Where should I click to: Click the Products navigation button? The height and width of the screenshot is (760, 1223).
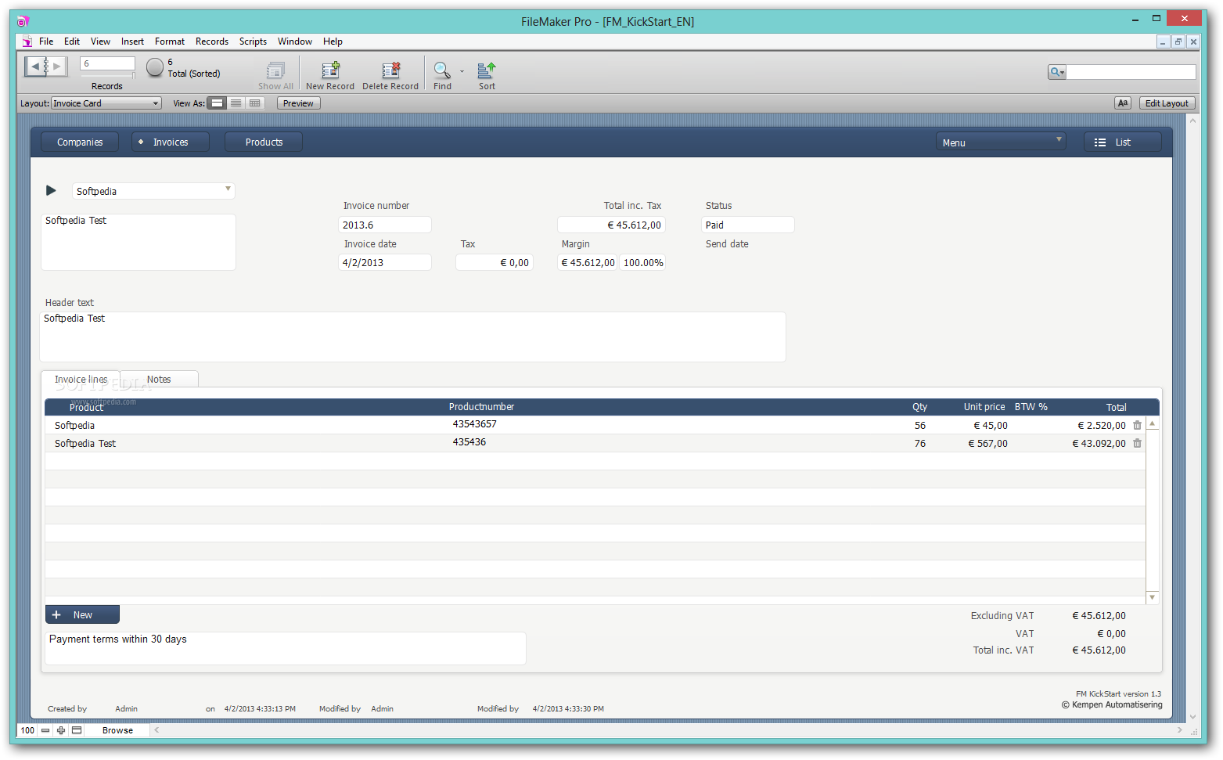coord(264,142)
